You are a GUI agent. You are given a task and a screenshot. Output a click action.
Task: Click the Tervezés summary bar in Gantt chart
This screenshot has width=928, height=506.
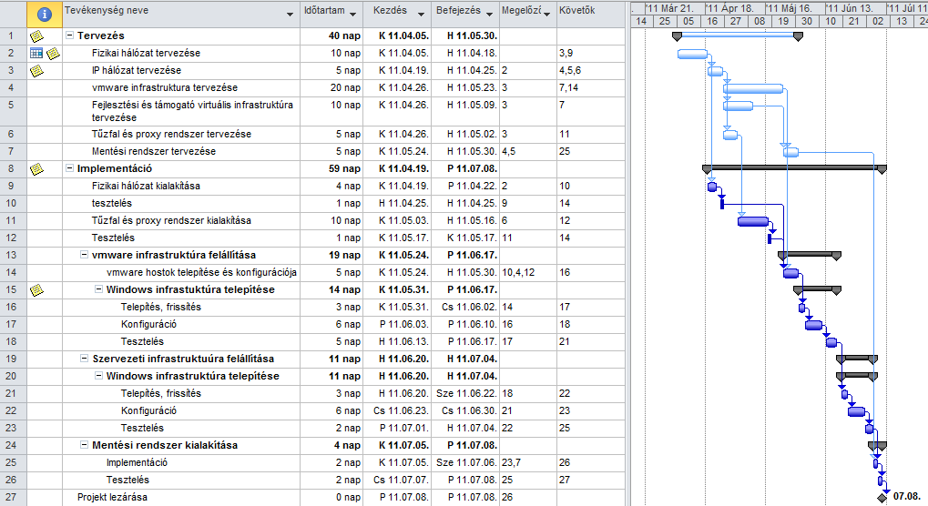(x=738, y=36)
